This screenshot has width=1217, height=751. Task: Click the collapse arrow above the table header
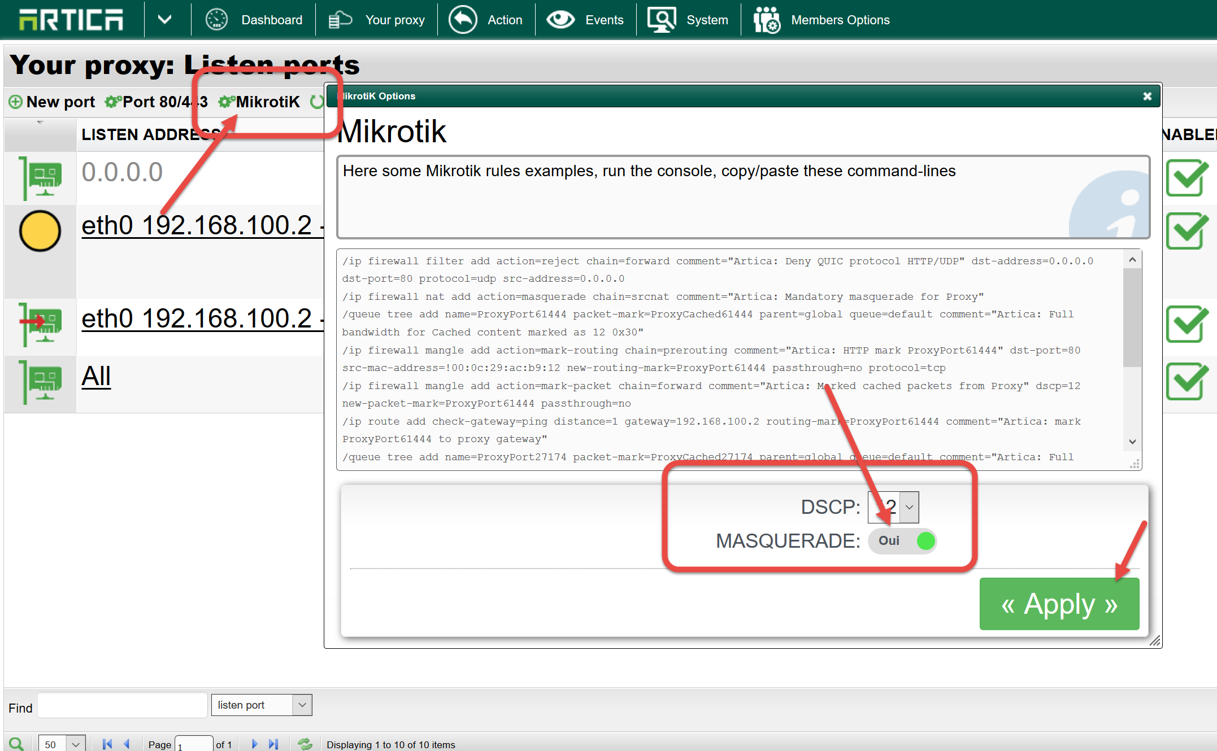click(x=40, y=122)
